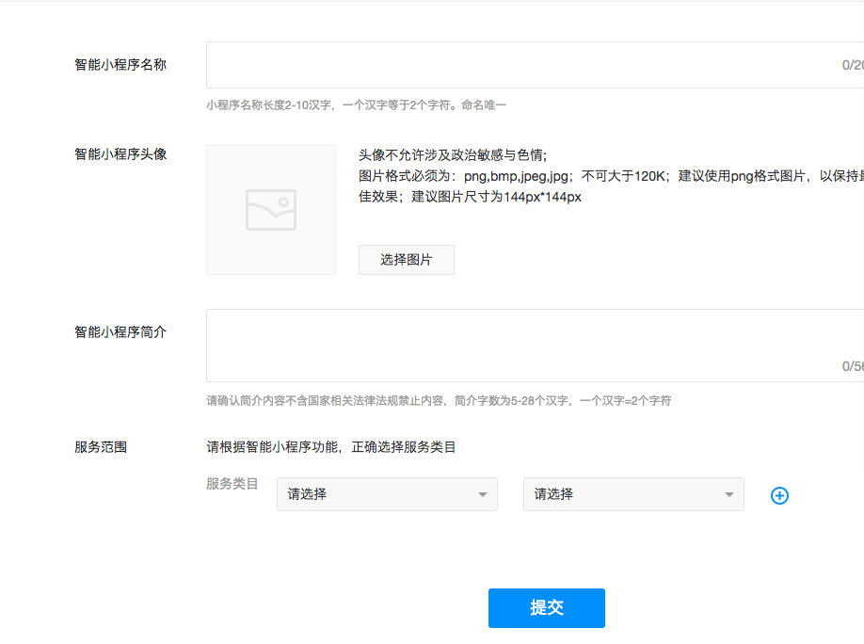Click the 简介 content rules hint text

(x=439, y=400)
